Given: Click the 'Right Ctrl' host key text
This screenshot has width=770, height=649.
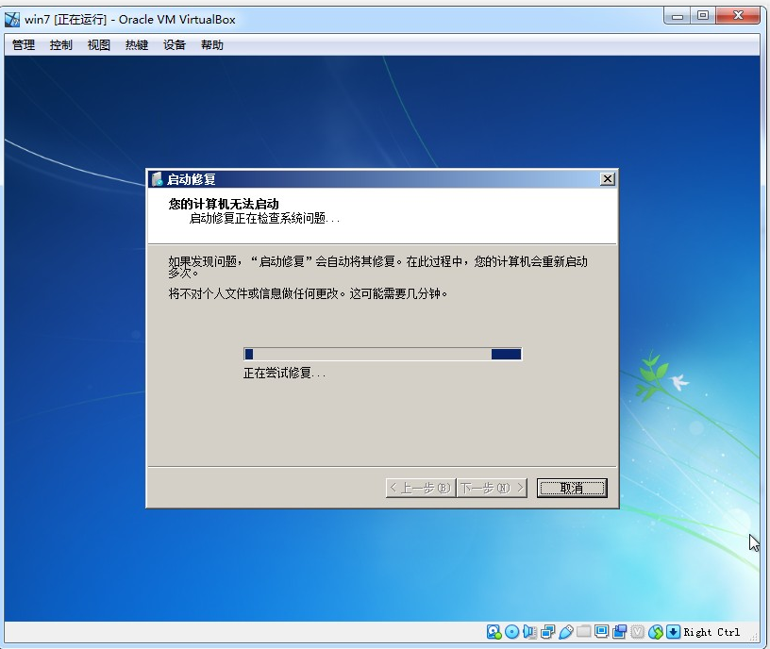Looking at the screenshot, I should [711, 632].
